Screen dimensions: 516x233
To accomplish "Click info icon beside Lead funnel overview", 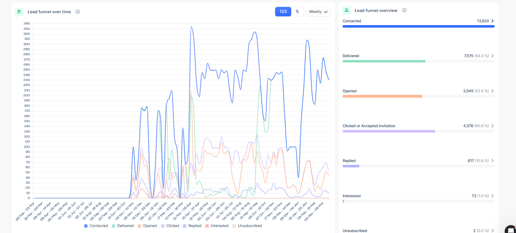I will [405, 10].
